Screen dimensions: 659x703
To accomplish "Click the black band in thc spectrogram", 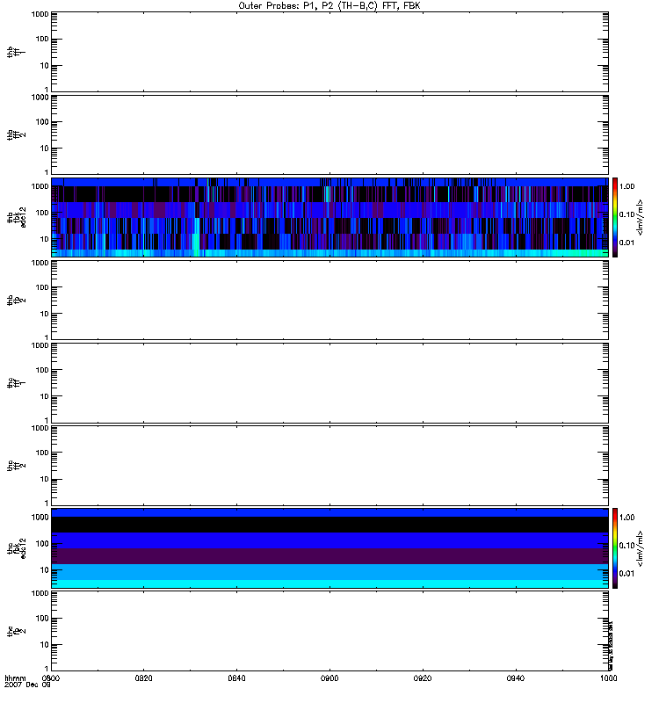I will [329, 525].
